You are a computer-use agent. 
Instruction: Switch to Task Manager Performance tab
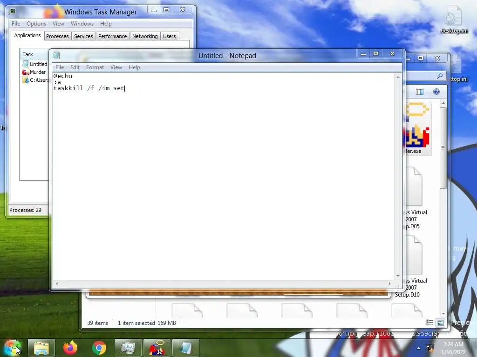tap(113, 36)
